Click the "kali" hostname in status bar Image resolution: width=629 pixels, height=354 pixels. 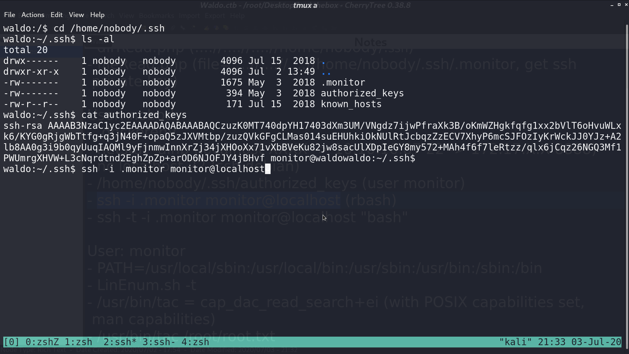click(516, 342)
